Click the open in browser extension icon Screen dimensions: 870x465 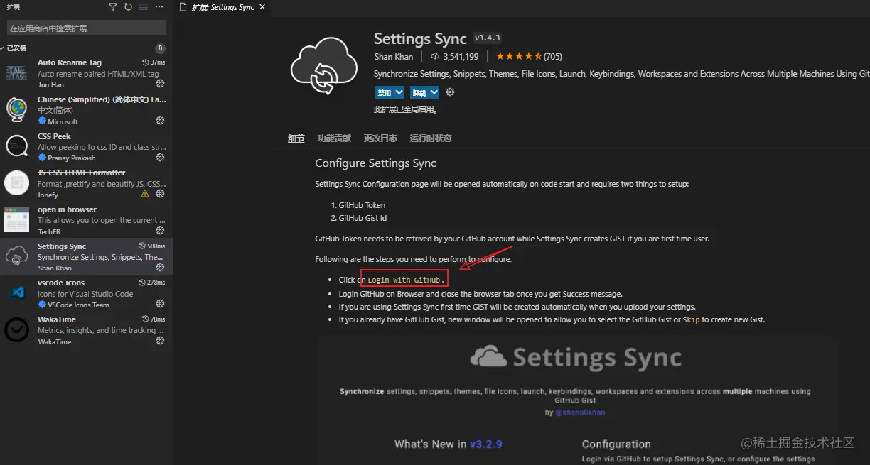[x=16, y=220]
